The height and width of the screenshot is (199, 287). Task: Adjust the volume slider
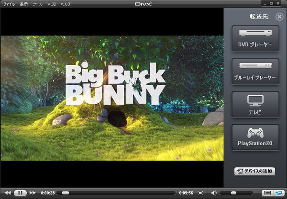(x=236, y=193)
